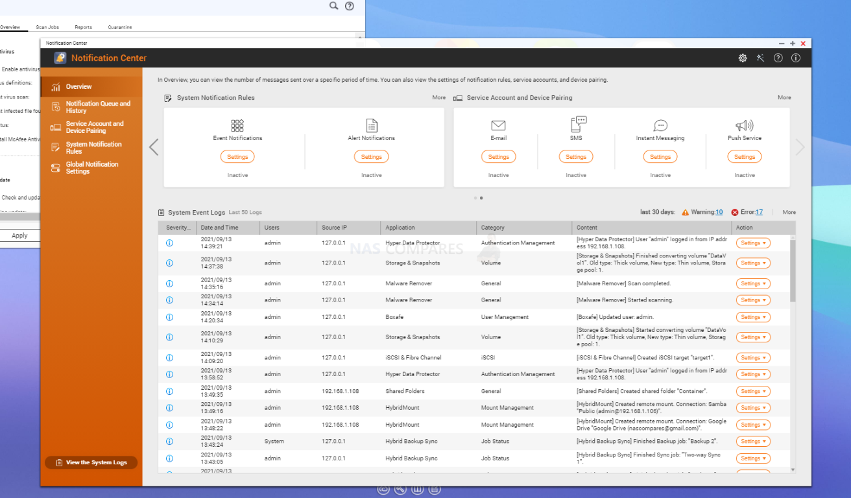Image resolution: width=851 pixels, height=498 pixels.
Task: Open SMS Settings button
Action: (x=576, y=157)
